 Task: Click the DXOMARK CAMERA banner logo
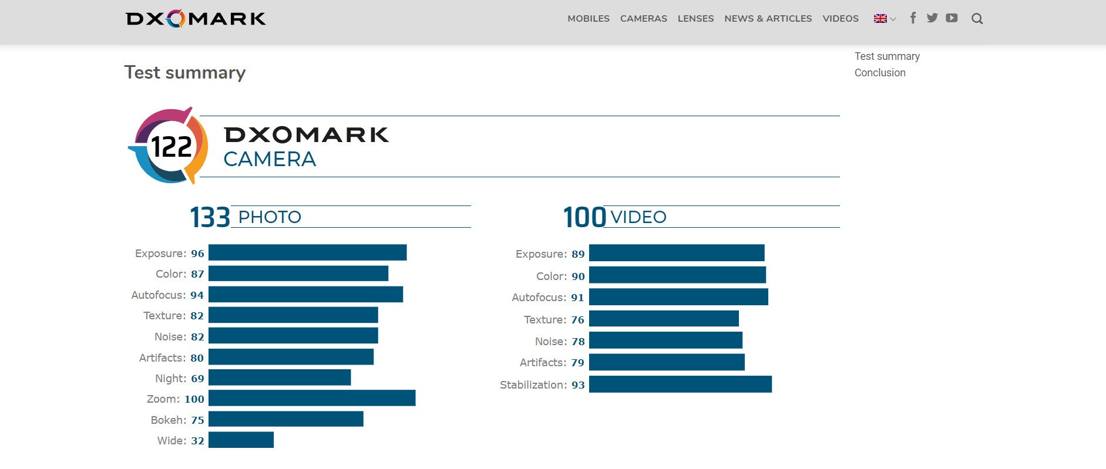pos(306,147)
